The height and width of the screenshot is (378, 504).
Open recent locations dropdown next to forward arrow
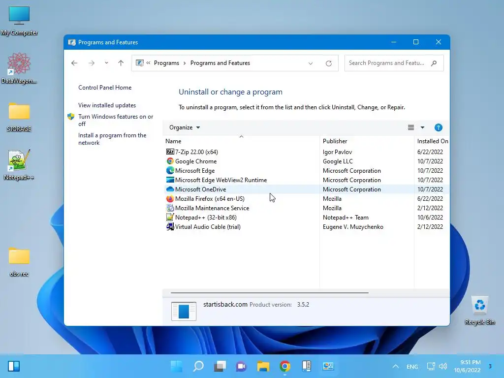[106, 63]
